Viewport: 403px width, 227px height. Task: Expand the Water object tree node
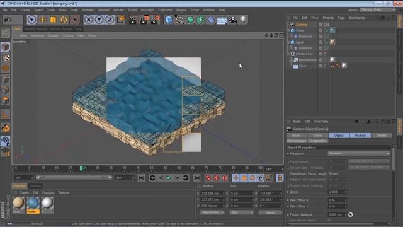[288, 30]
